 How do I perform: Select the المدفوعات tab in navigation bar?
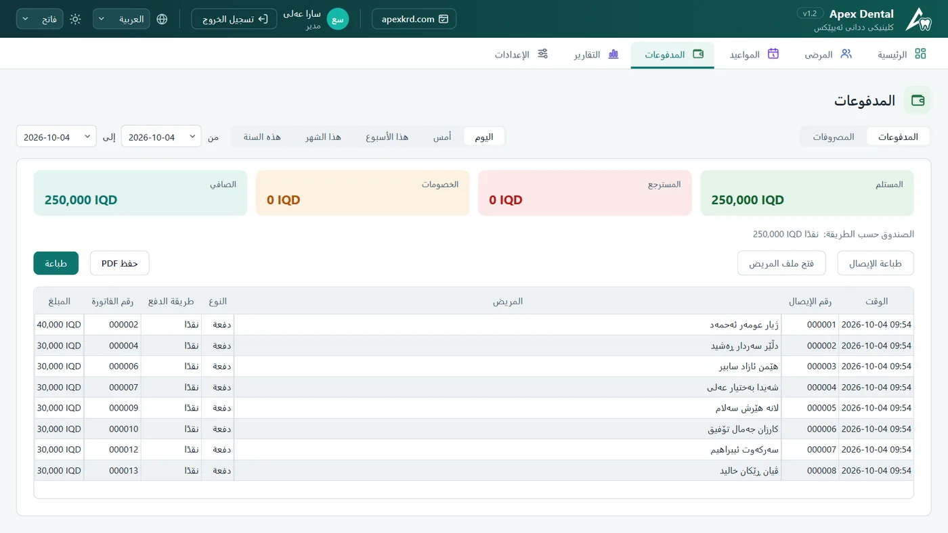click(672, 54)
